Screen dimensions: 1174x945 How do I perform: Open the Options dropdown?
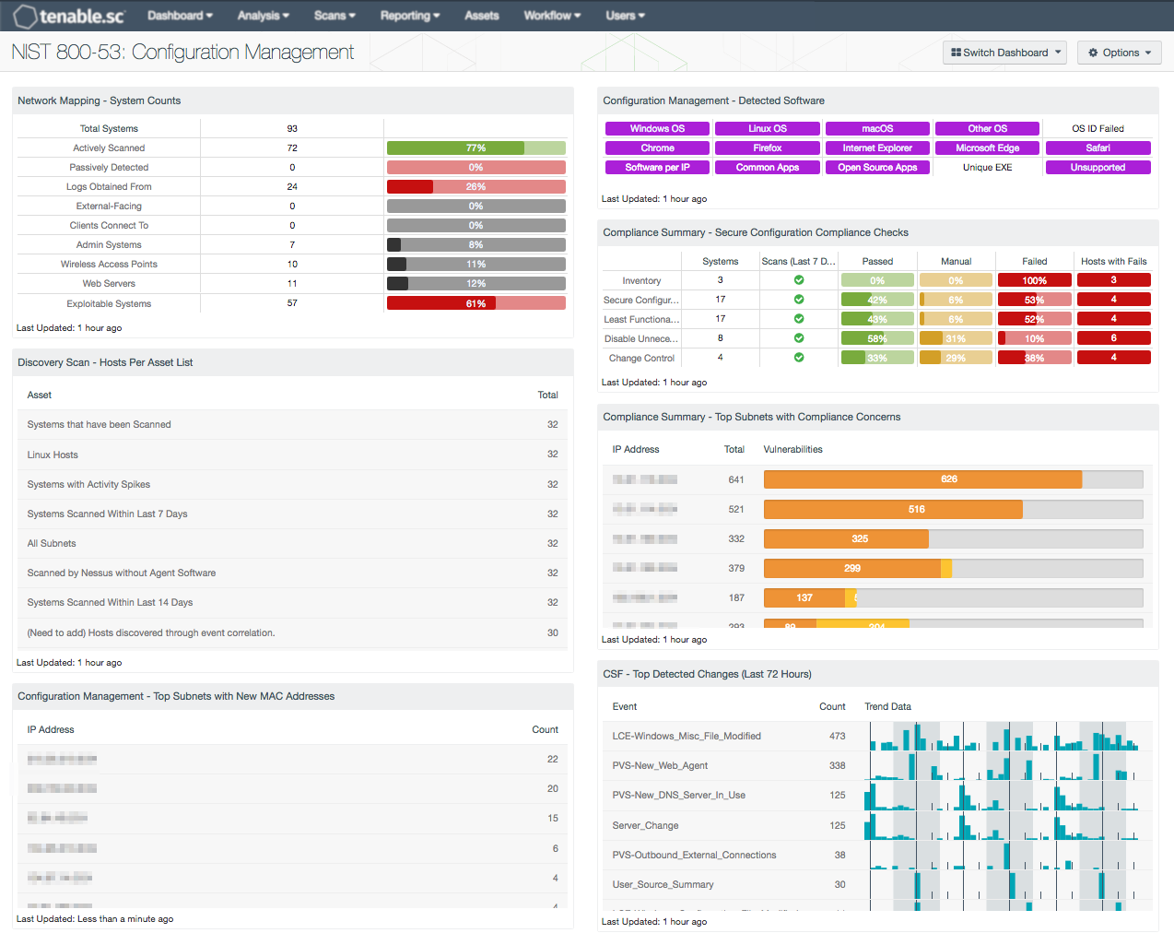point(1120,53)
